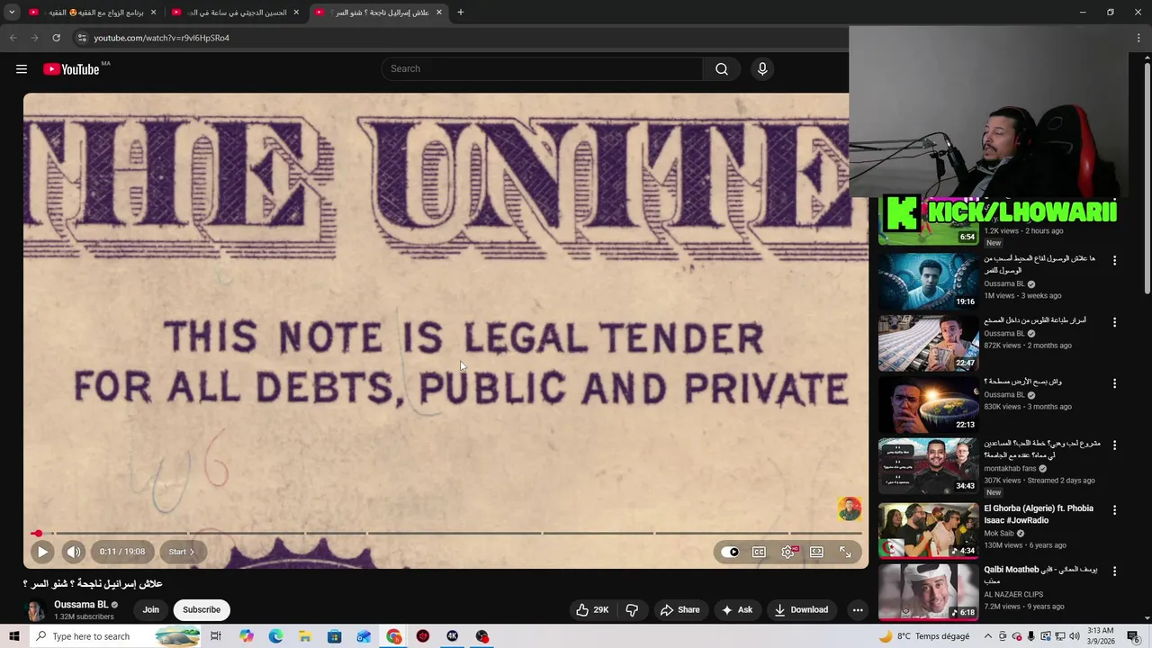
Task: Click the Windows taskbar search box
Action: 115,636
